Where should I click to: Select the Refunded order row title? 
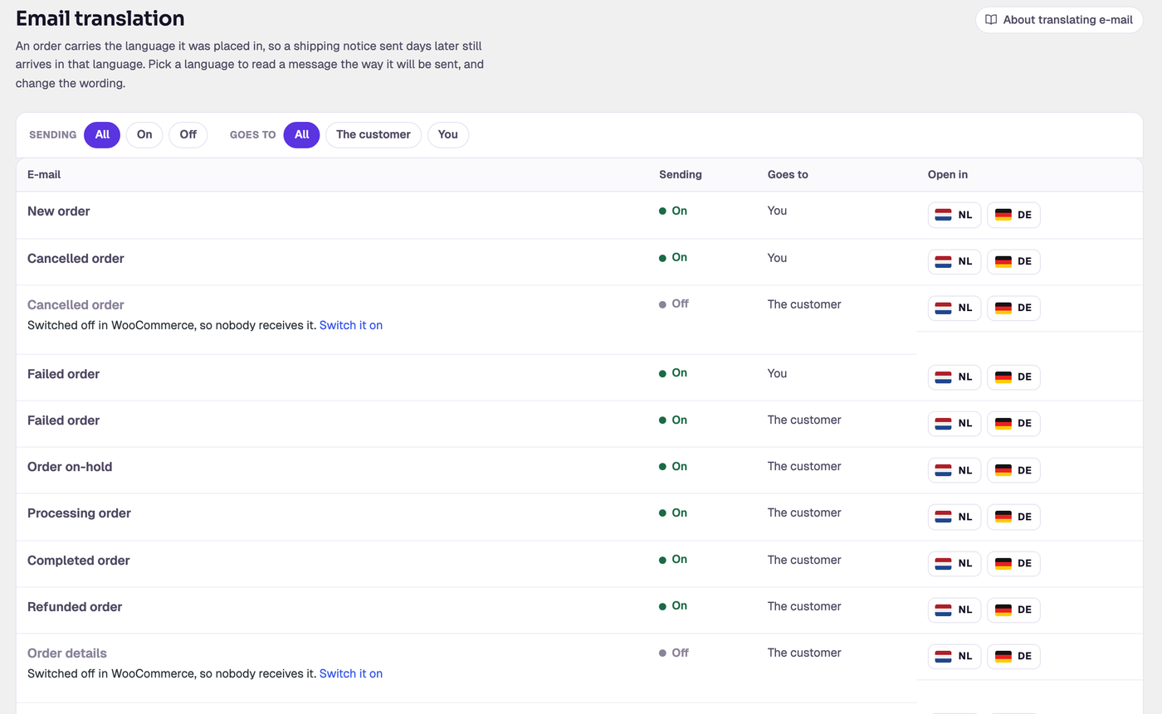[x=75, y=607]
